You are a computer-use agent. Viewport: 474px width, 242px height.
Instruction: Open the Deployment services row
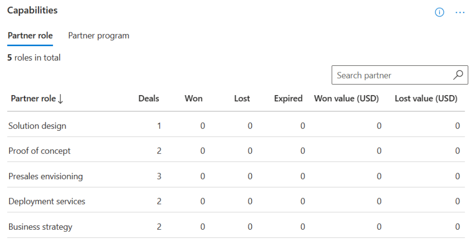coord(47,201)
